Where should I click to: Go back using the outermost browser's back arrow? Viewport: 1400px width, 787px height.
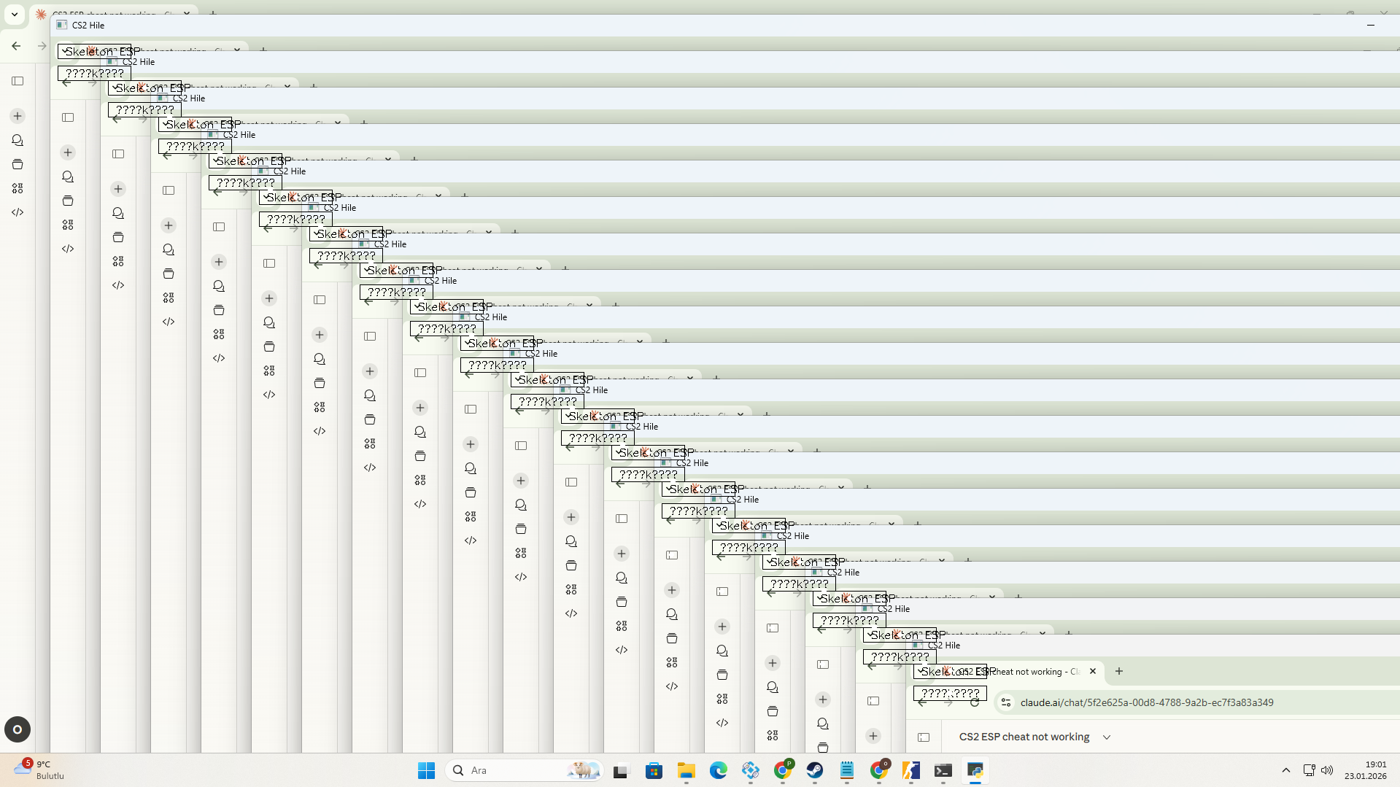pos(16,46)
